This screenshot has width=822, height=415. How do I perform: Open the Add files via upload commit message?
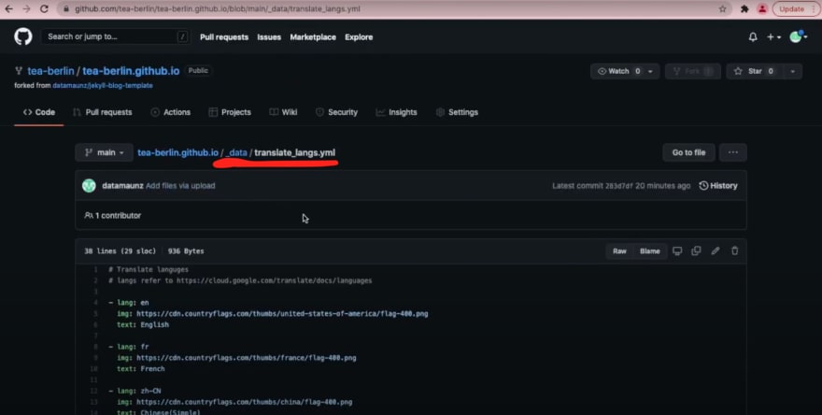point(180,186)
